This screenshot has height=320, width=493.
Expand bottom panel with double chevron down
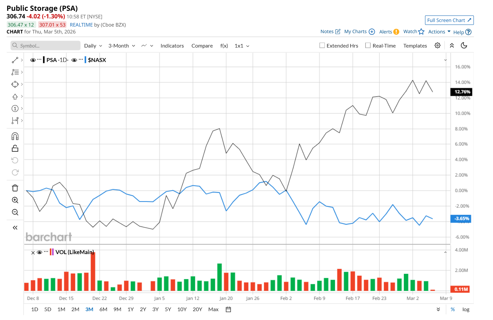tap(438, 310)
